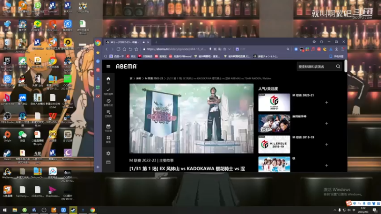
Task: Open M League 2018-19 thumbnail
Action: (274, 145)
